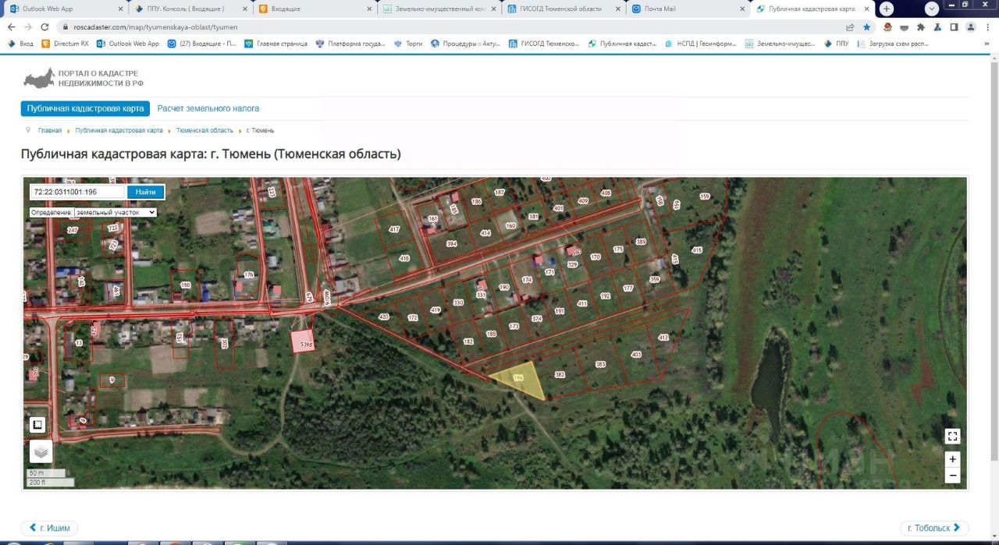This screenshot has width=999, height=545.
Task: Click parcel labeled 247 on map
Action: [73, 230]
